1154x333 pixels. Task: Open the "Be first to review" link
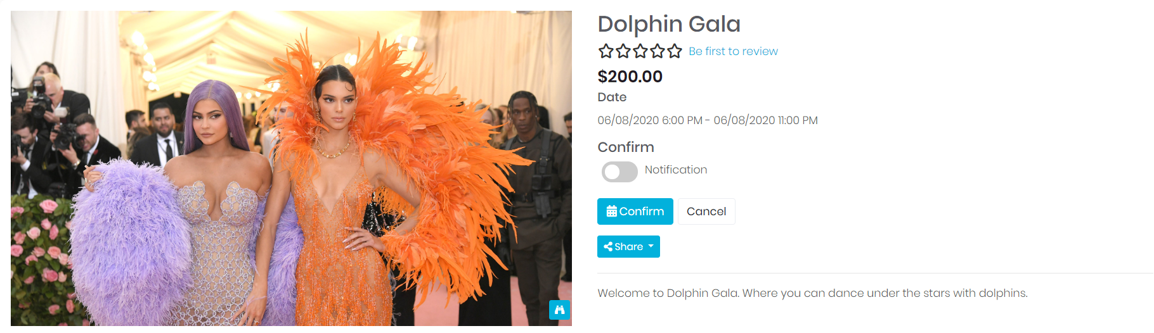tap(733, 51)
